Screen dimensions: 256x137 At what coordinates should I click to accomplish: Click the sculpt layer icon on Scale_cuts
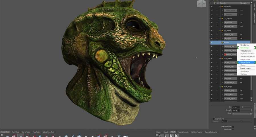click(x=225, y=26)
